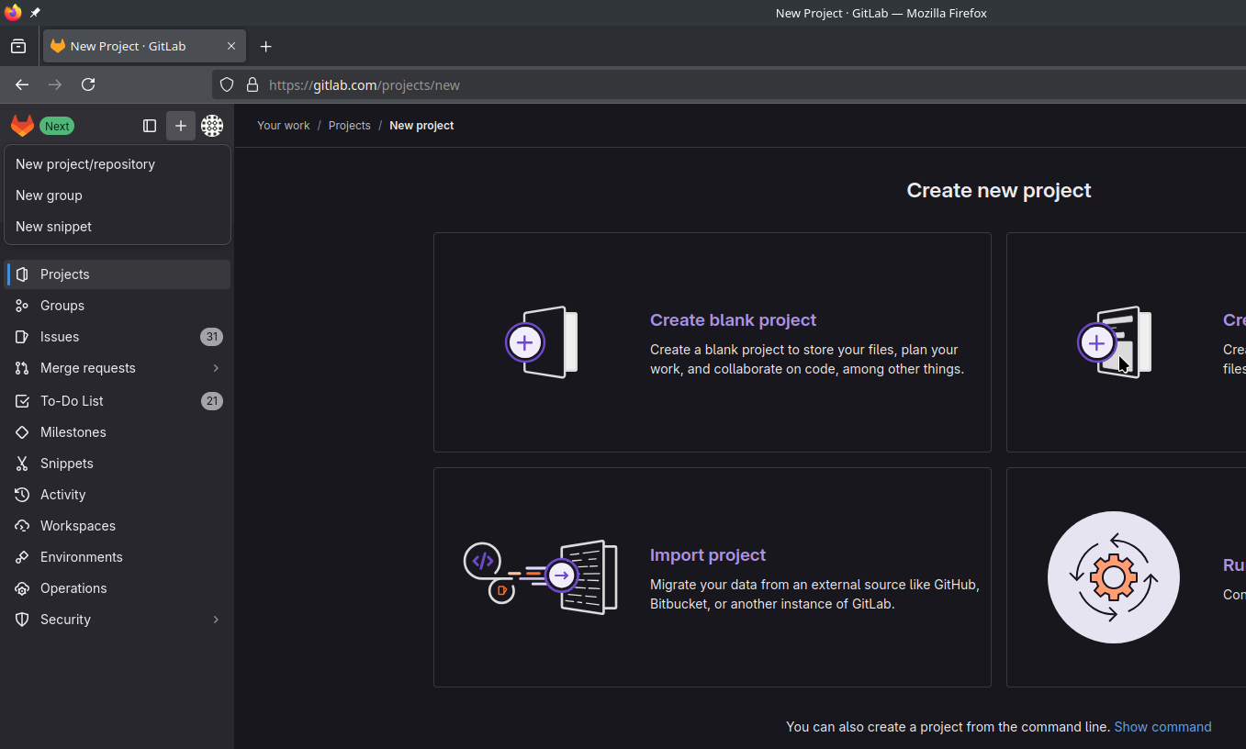This screenshot has width=1246, height=749.
Task: Click the pin icon in title bar
Action: pos(35,13)
